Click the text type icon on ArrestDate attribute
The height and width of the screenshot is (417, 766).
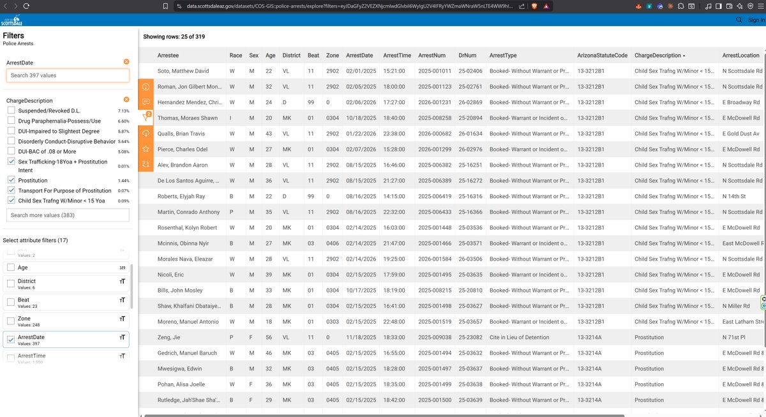(123, 337)
